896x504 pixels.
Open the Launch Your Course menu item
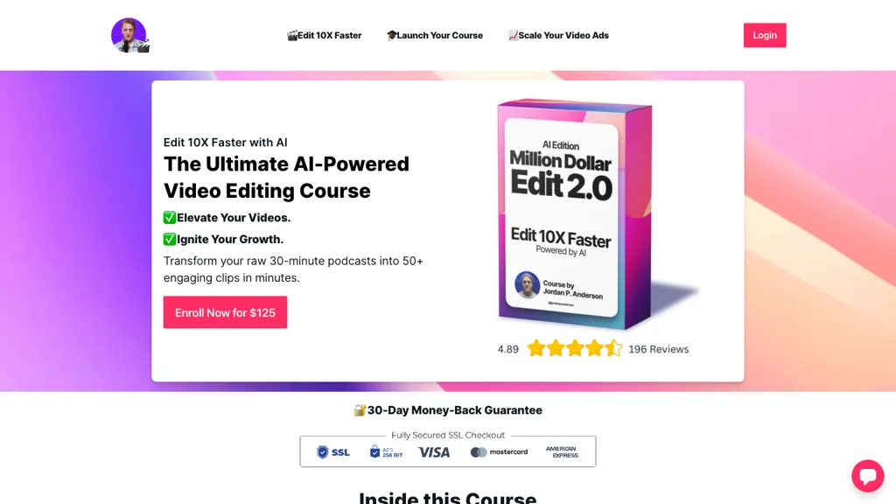coord(435,35)
